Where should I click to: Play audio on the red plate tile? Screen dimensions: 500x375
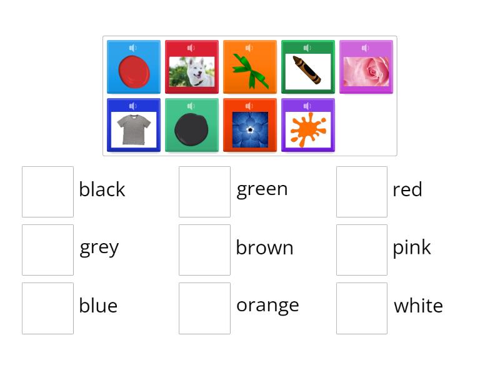coord(133,46)
